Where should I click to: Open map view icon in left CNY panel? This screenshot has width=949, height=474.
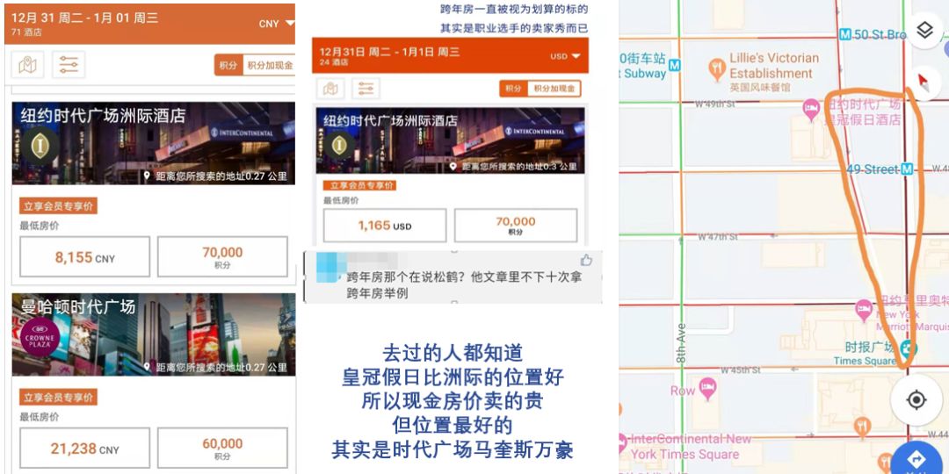(x=27, y=65)
